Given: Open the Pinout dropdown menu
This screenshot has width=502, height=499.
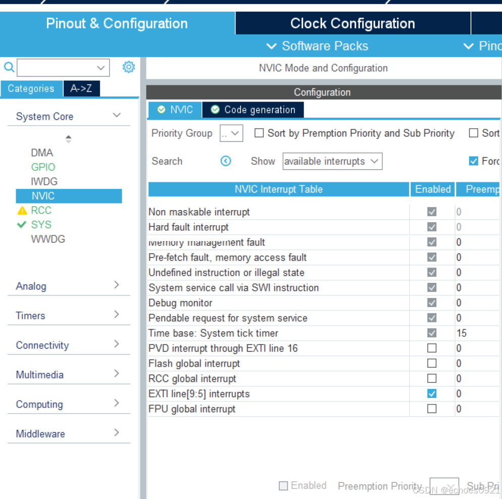Looking at the screenshot, I should tap(482, 46).
